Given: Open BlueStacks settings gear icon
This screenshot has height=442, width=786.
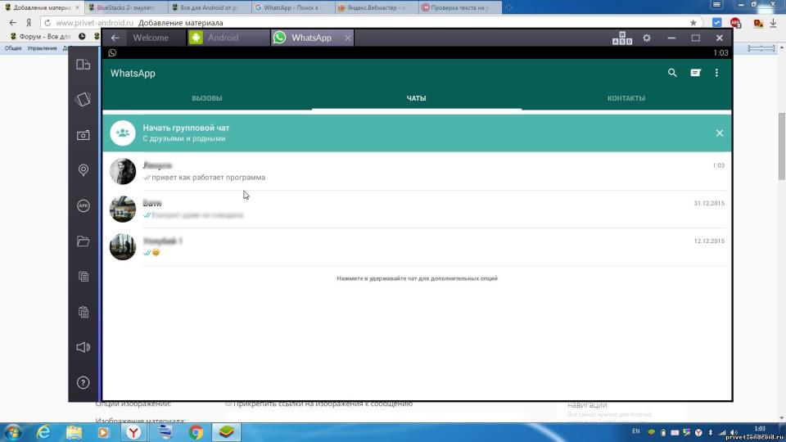Looking at the screenshot, I should [x=647, y=38].
